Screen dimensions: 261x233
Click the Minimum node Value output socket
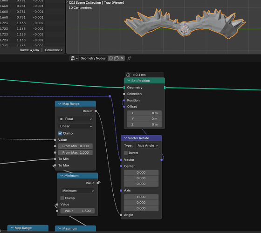pyautogui.click(x=98, y=183)
